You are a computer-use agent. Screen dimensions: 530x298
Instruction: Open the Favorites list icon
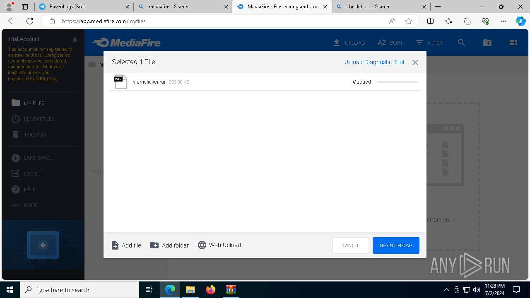coord(449,21)
